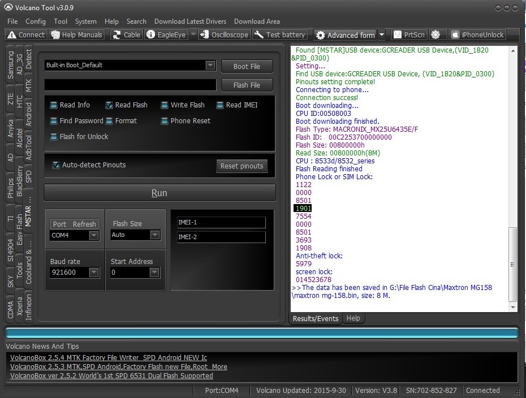Click the empty Flash File path field
The width and height of the screenshot is (526, 398).
(131, 85)
